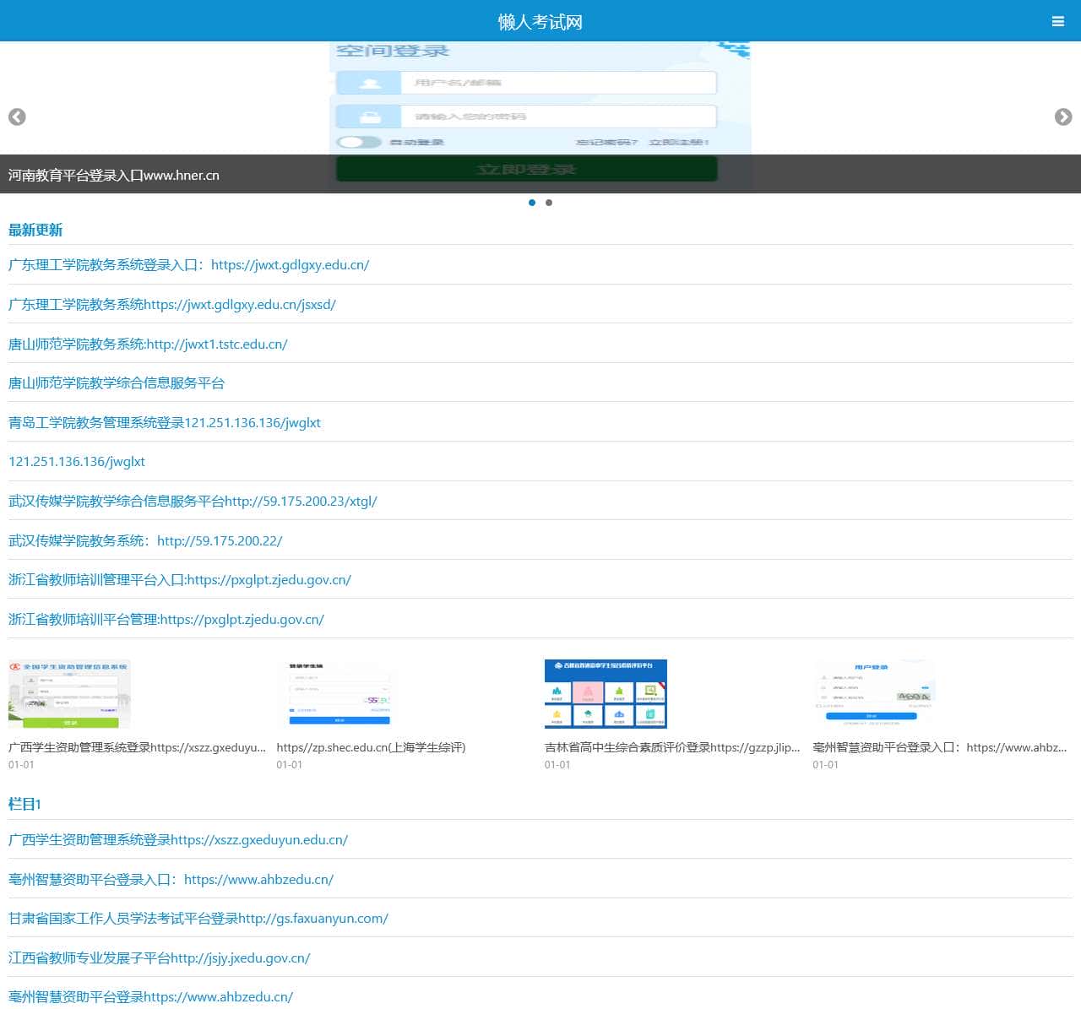The height and width of the screenshot is (1009, 1081).
Task: Select the second carousel indicator dot
Action: (x=549, y=203)
